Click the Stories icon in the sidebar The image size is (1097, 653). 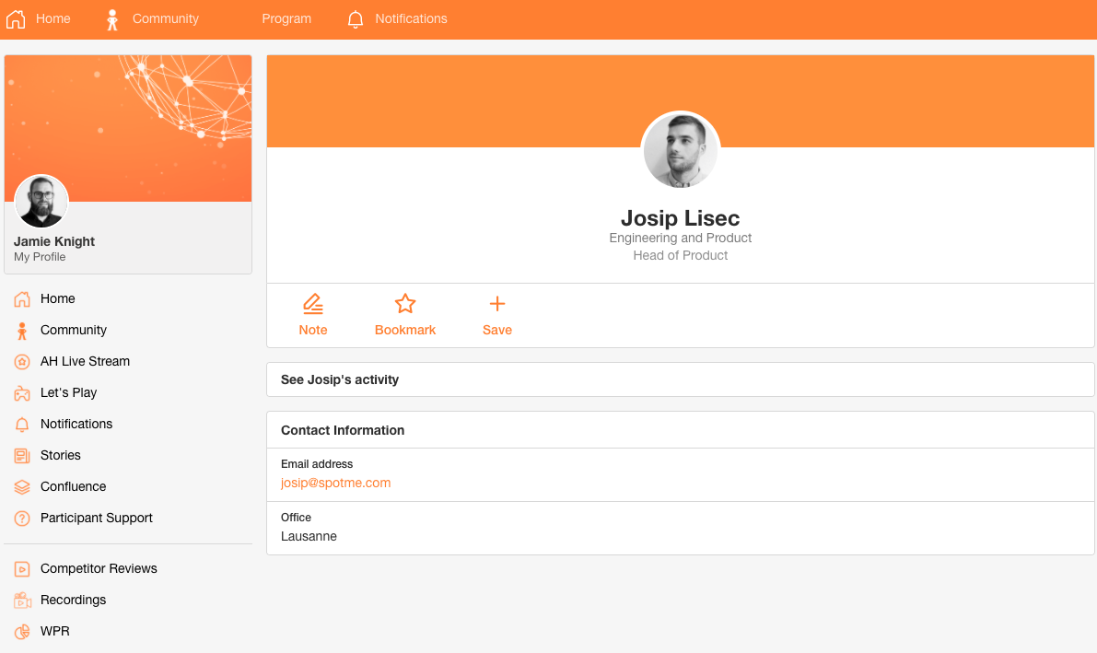[x=21, y=455]
